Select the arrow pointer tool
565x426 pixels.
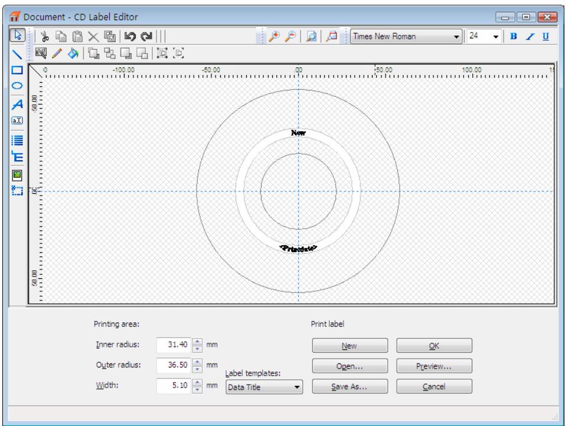pos(17,35)
